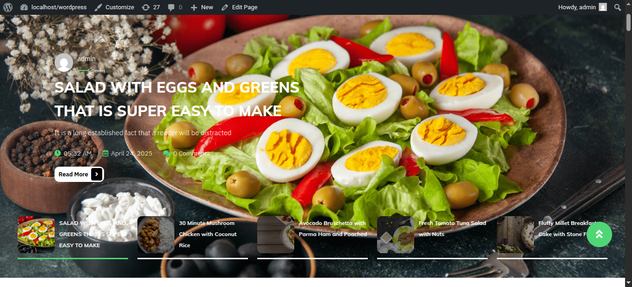The height and width of the screenshot is (287, 632).
Task: Open the Salad with Eggs and Greens headline
Action: [177, 99]
